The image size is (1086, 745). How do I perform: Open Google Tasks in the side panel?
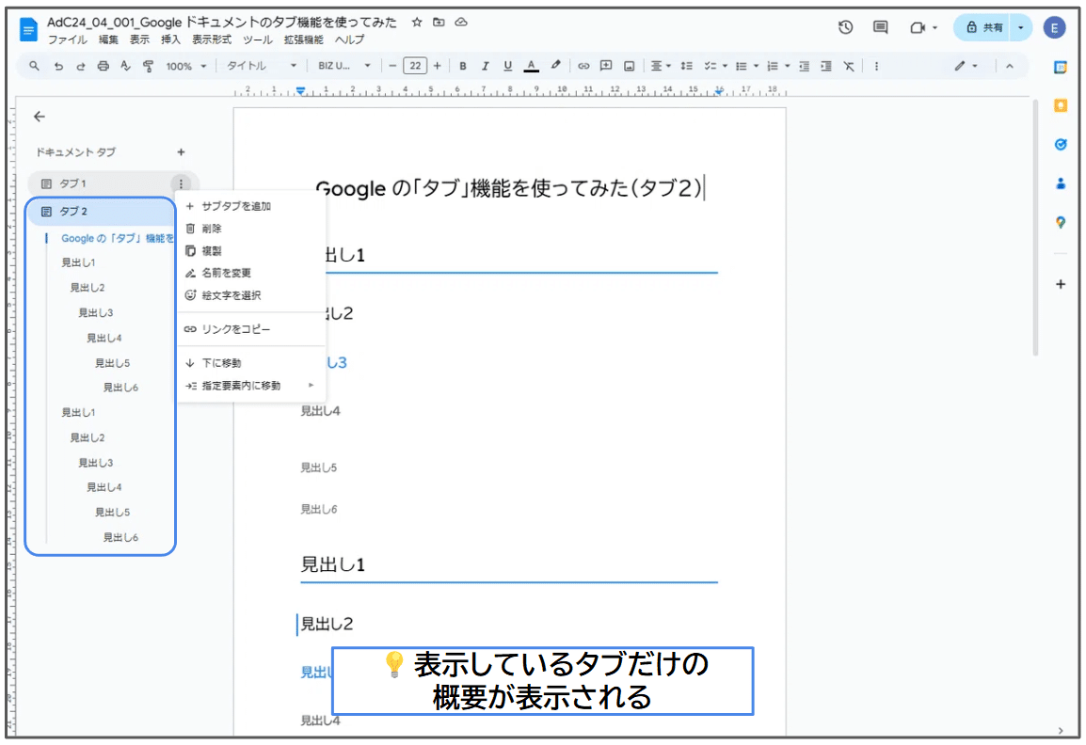(x=1061, y=146)
